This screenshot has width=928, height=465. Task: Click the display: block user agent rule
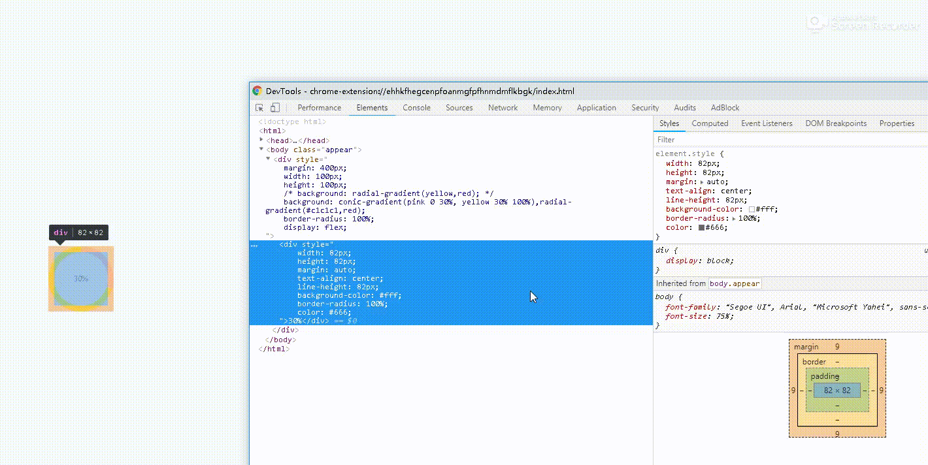click(x=699, y=261)
